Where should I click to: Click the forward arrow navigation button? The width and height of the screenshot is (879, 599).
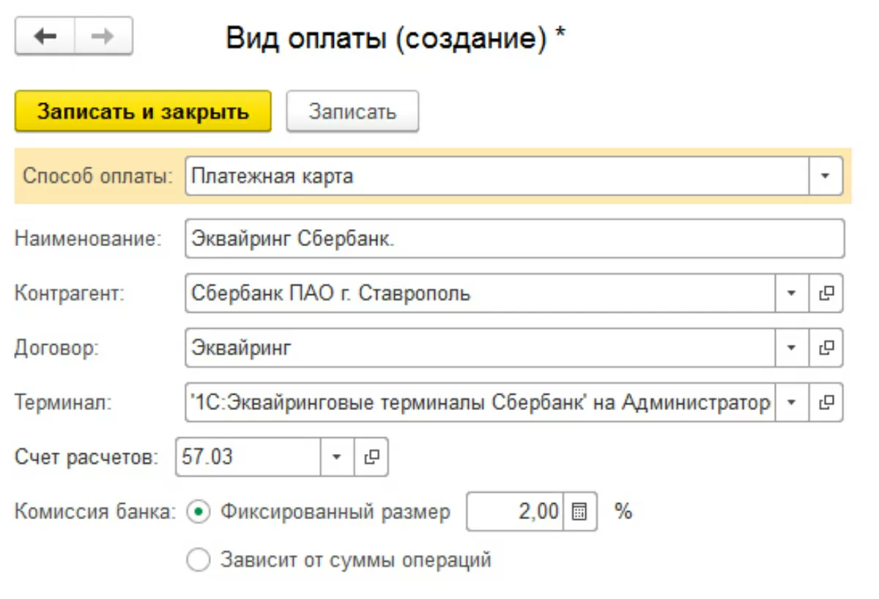[103, 37]
